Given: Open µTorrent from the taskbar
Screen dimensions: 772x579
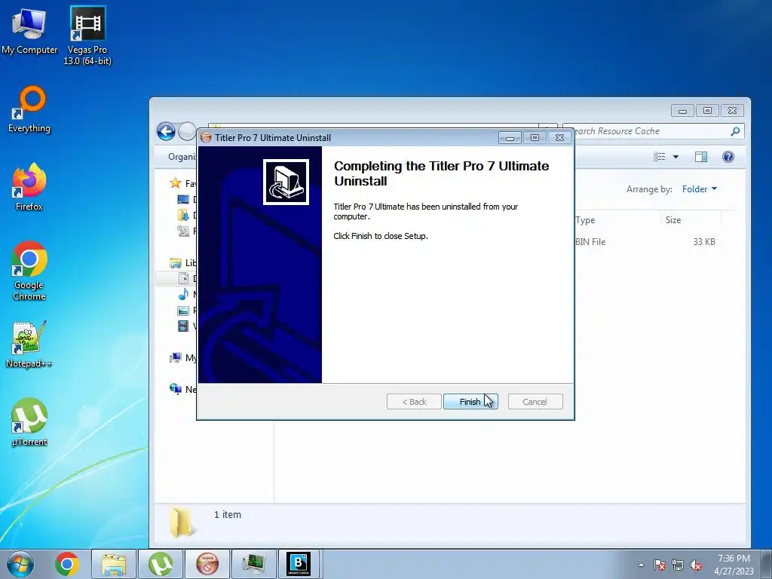Looking at the screenshot, I should (161, 564).
